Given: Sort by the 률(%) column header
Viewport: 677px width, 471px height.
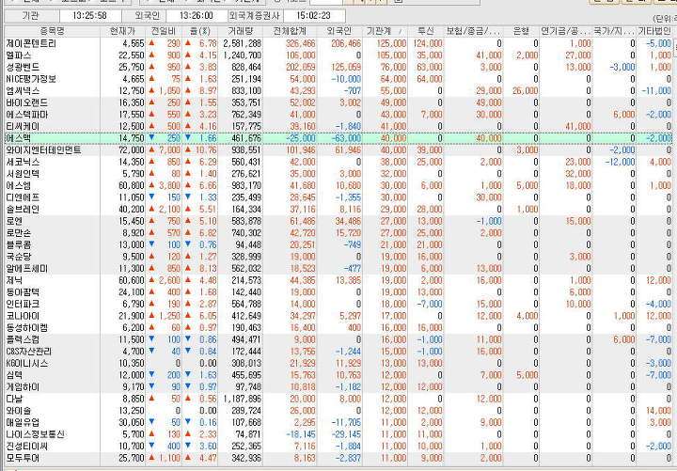Looking at the screenshot, I should tap(200, 31).
